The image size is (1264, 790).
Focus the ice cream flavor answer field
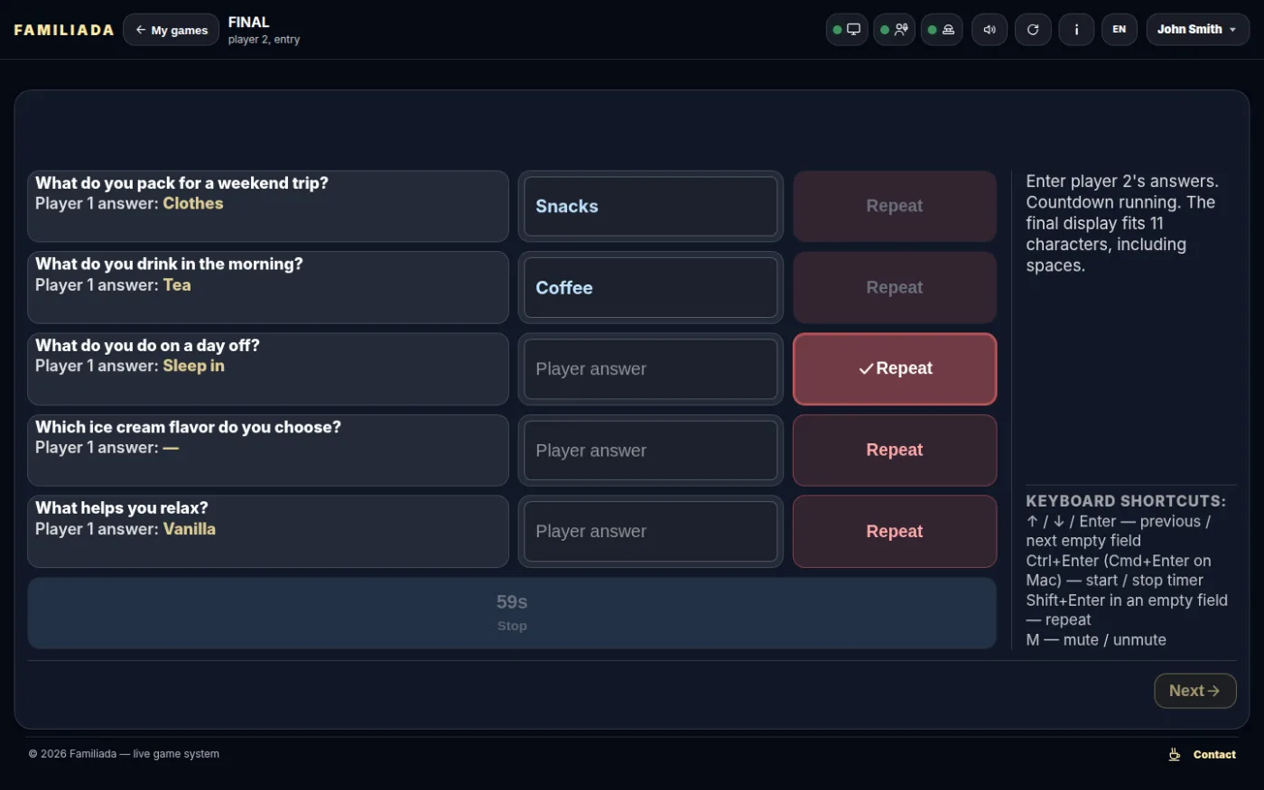(x=651, y=450)
